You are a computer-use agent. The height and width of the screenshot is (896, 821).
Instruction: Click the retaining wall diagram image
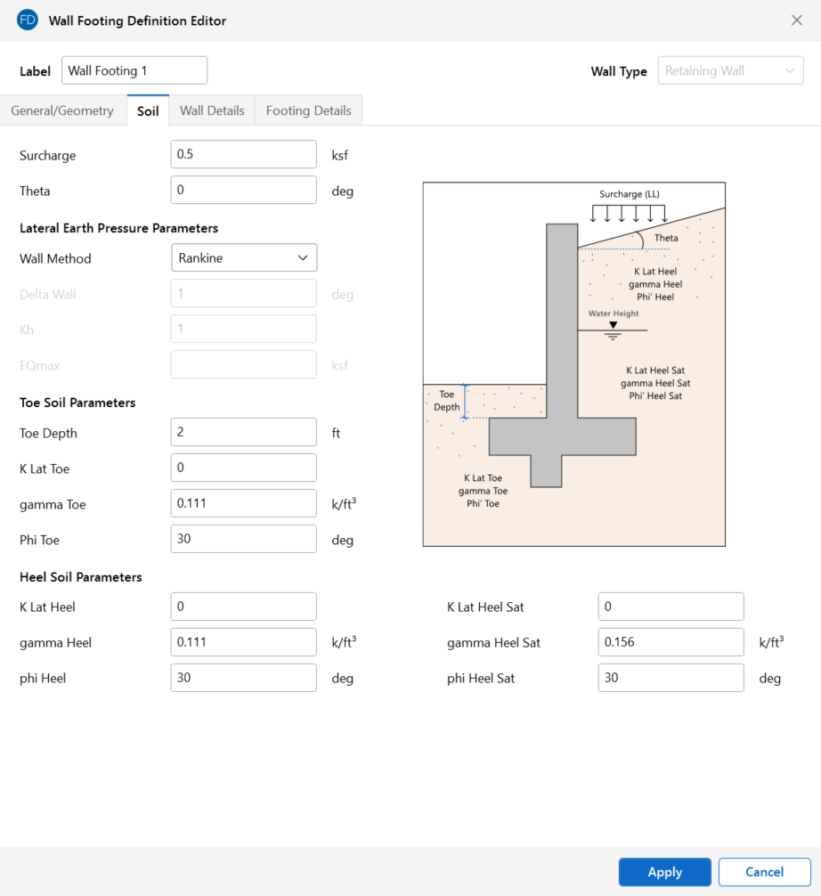[573, 364]
